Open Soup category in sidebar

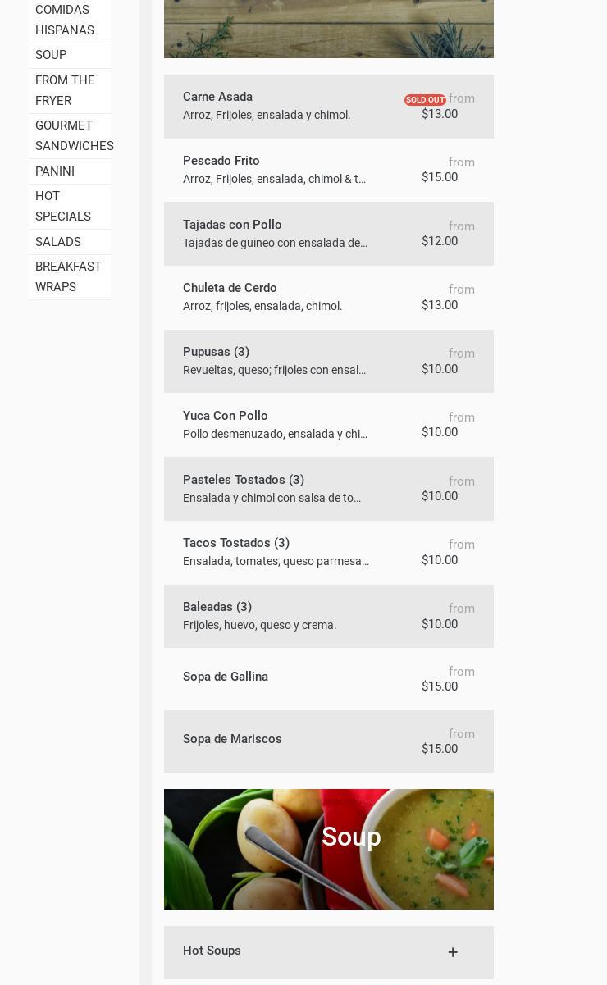tap(51, 55)
